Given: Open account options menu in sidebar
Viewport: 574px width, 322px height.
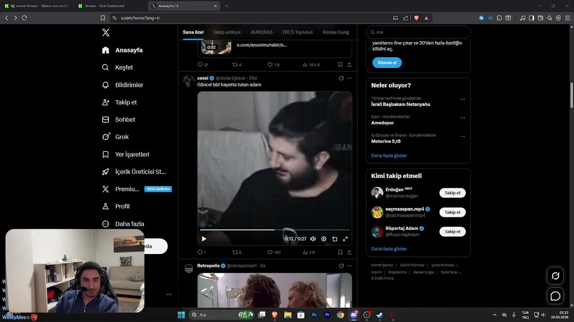Looking at the screenshot, I should pos(169,294).
